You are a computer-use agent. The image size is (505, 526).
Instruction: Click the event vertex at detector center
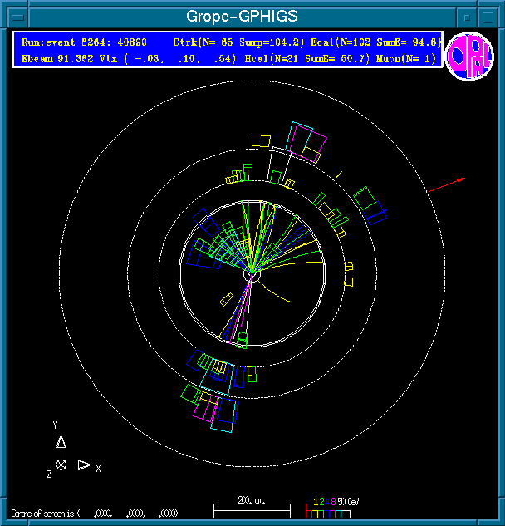coord(252,273)
